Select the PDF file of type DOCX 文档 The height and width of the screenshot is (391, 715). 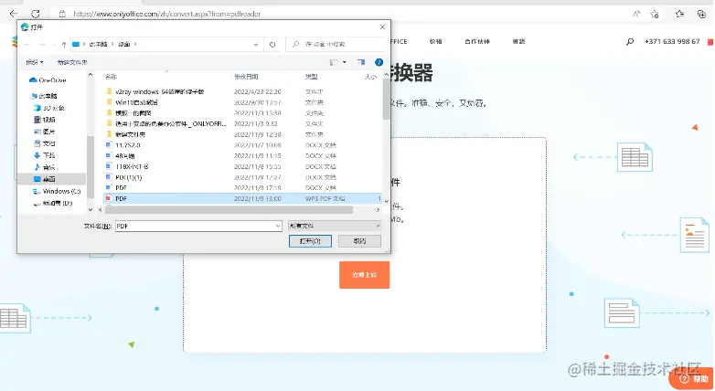pyautogui.click(x=117, y=188)
